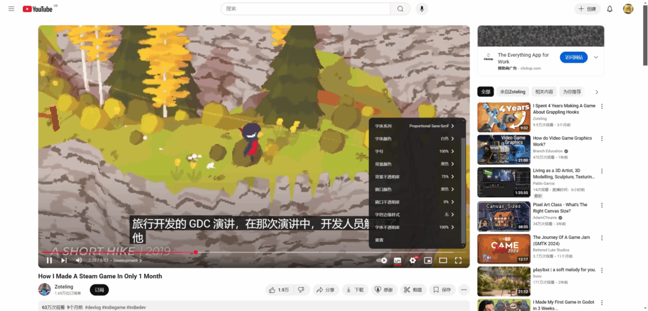
Task: Click the #devlog hashtag
Action: pos(92,308)
